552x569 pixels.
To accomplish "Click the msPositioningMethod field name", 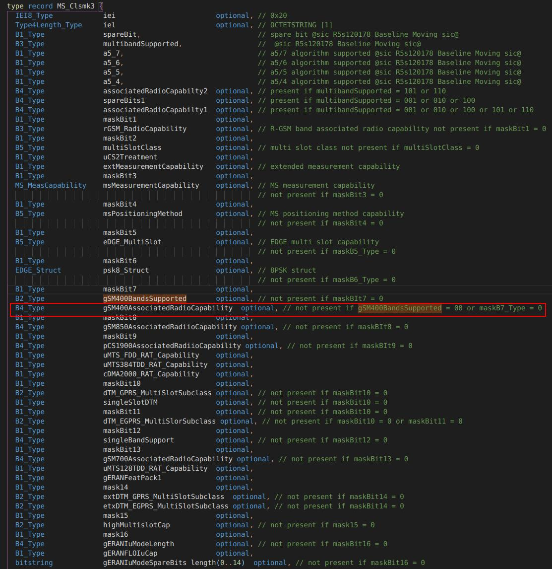I will 142,213.
